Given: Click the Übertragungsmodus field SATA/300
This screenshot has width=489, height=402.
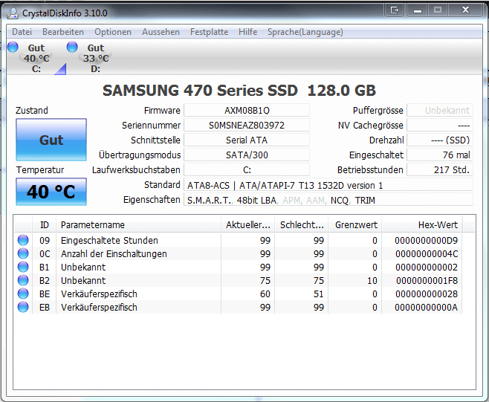Looking at the screenshot, I should (x=247, y=155).
